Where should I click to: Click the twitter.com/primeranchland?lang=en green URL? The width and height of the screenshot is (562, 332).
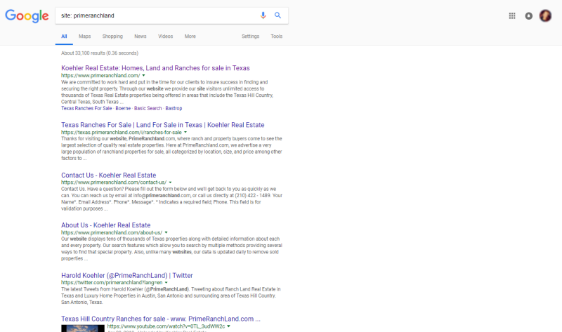pos(112,283)
